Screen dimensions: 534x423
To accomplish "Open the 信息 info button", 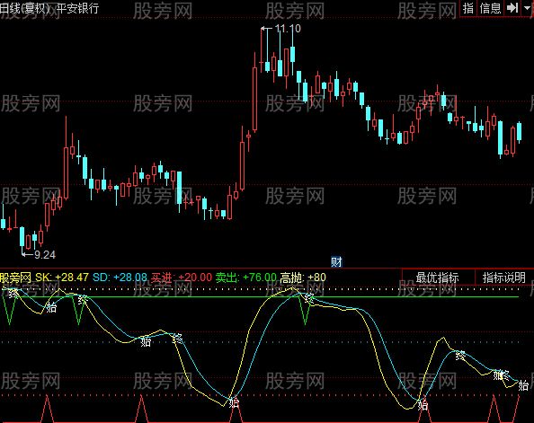I will [x=491, y=8].
